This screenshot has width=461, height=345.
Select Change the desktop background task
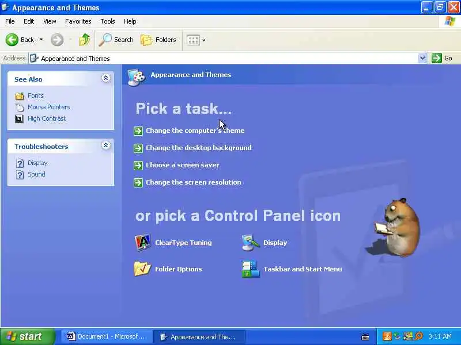coord(199,148)
